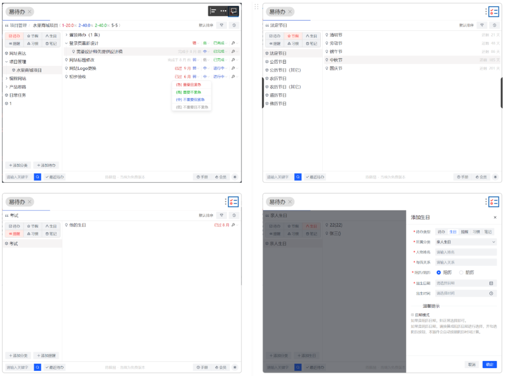The width and height of the screenshot is (505, 376).
Task: Click checklist plugin icon in 法定节日 window
Action: coord(494,12)
